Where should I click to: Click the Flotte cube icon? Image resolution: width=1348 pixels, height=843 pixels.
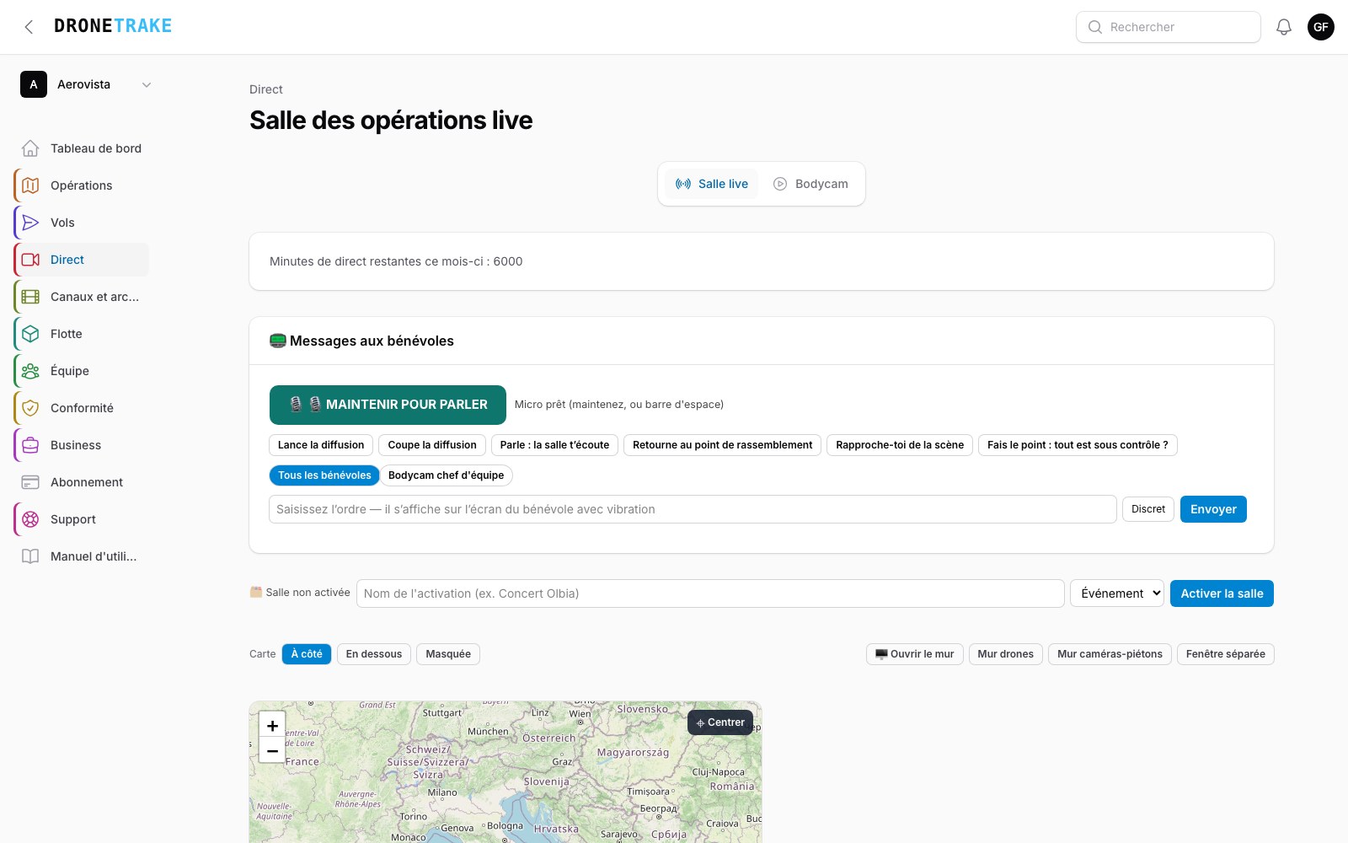30,334
